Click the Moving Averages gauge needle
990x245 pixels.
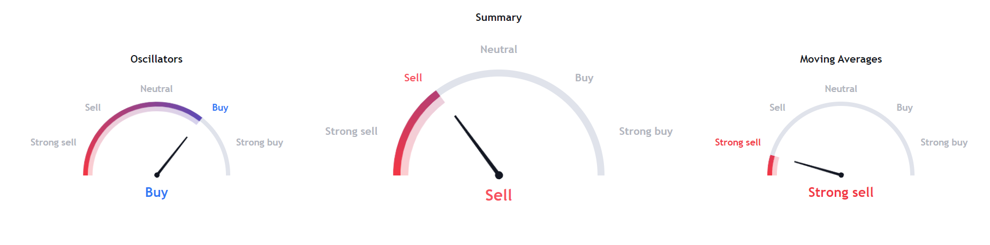point(818,169)
